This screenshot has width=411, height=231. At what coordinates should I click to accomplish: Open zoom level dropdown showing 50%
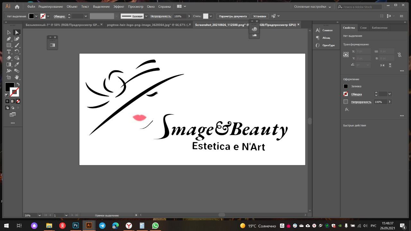[x=39, y=215]
